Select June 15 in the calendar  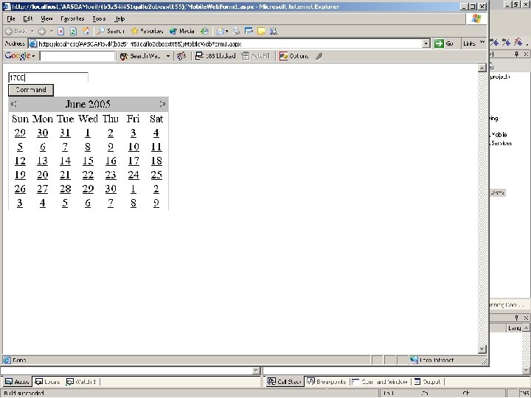click(x=88, y=161)
